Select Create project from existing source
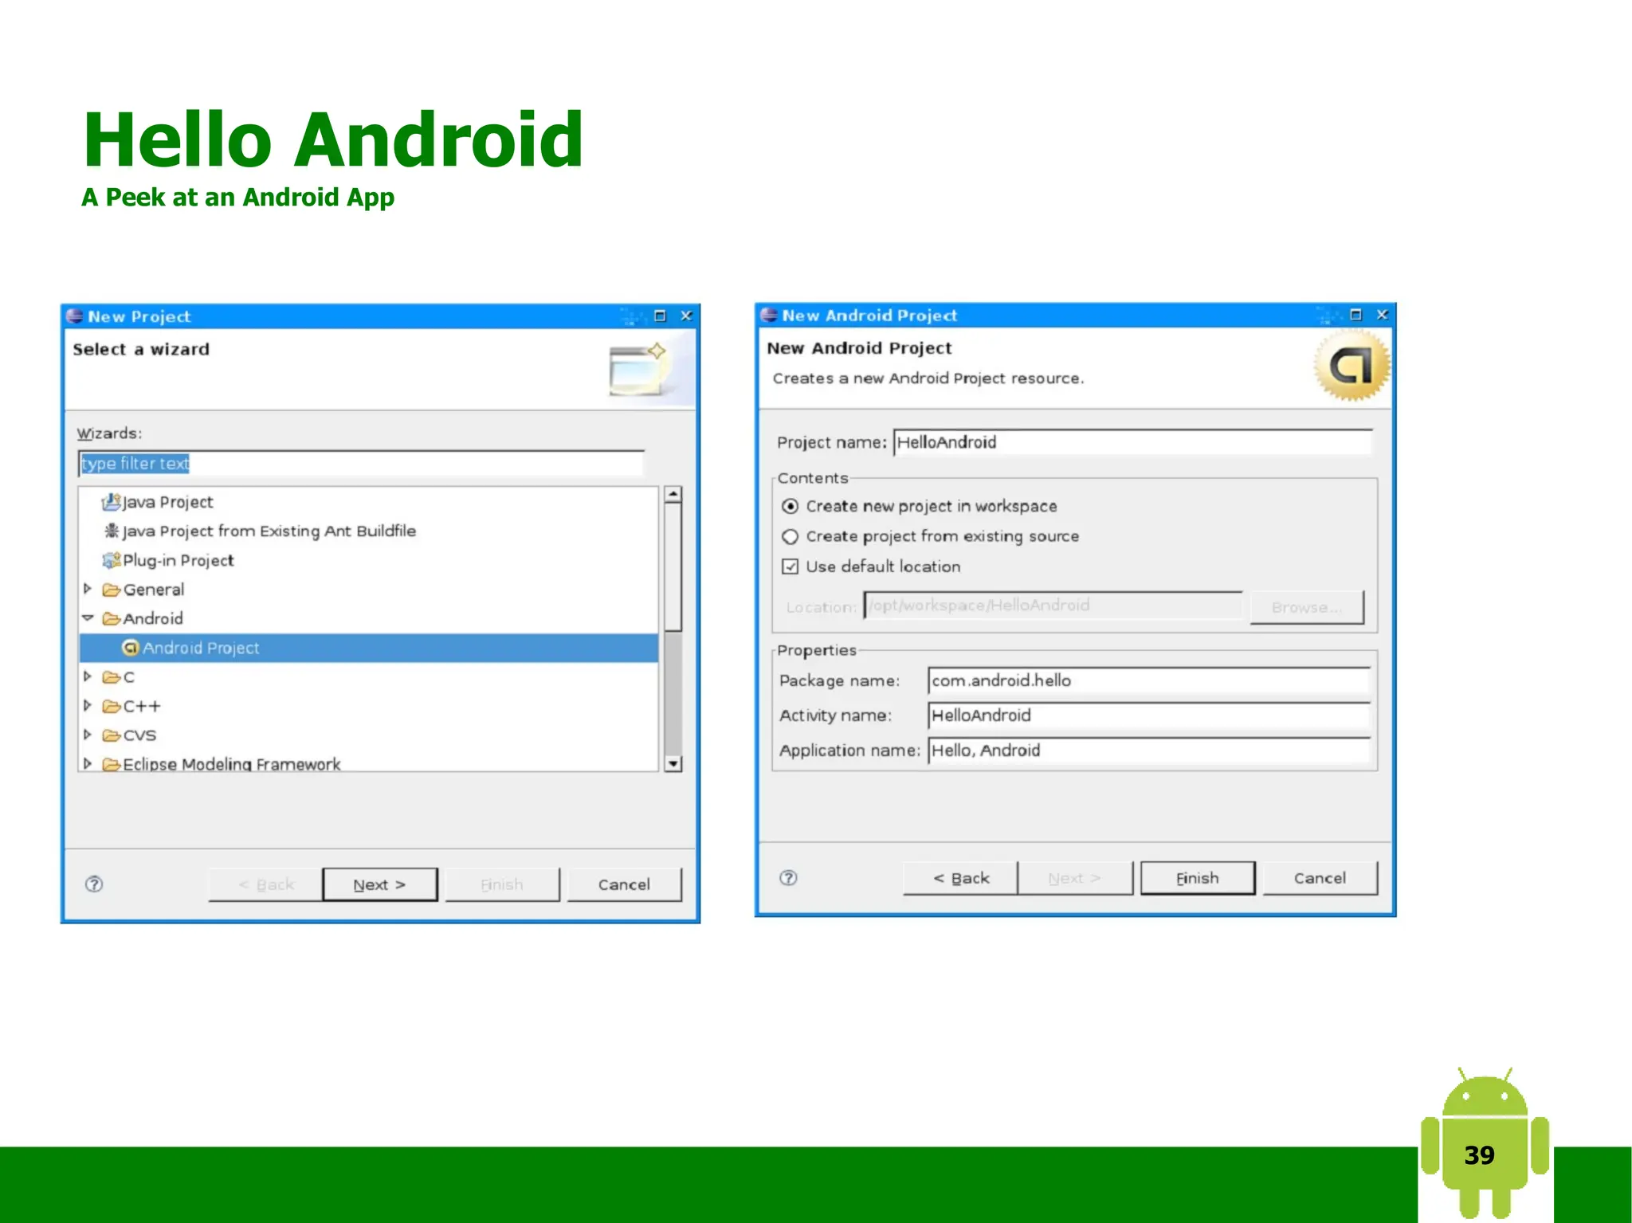The image size is (1632, 1223). [790, 537]
